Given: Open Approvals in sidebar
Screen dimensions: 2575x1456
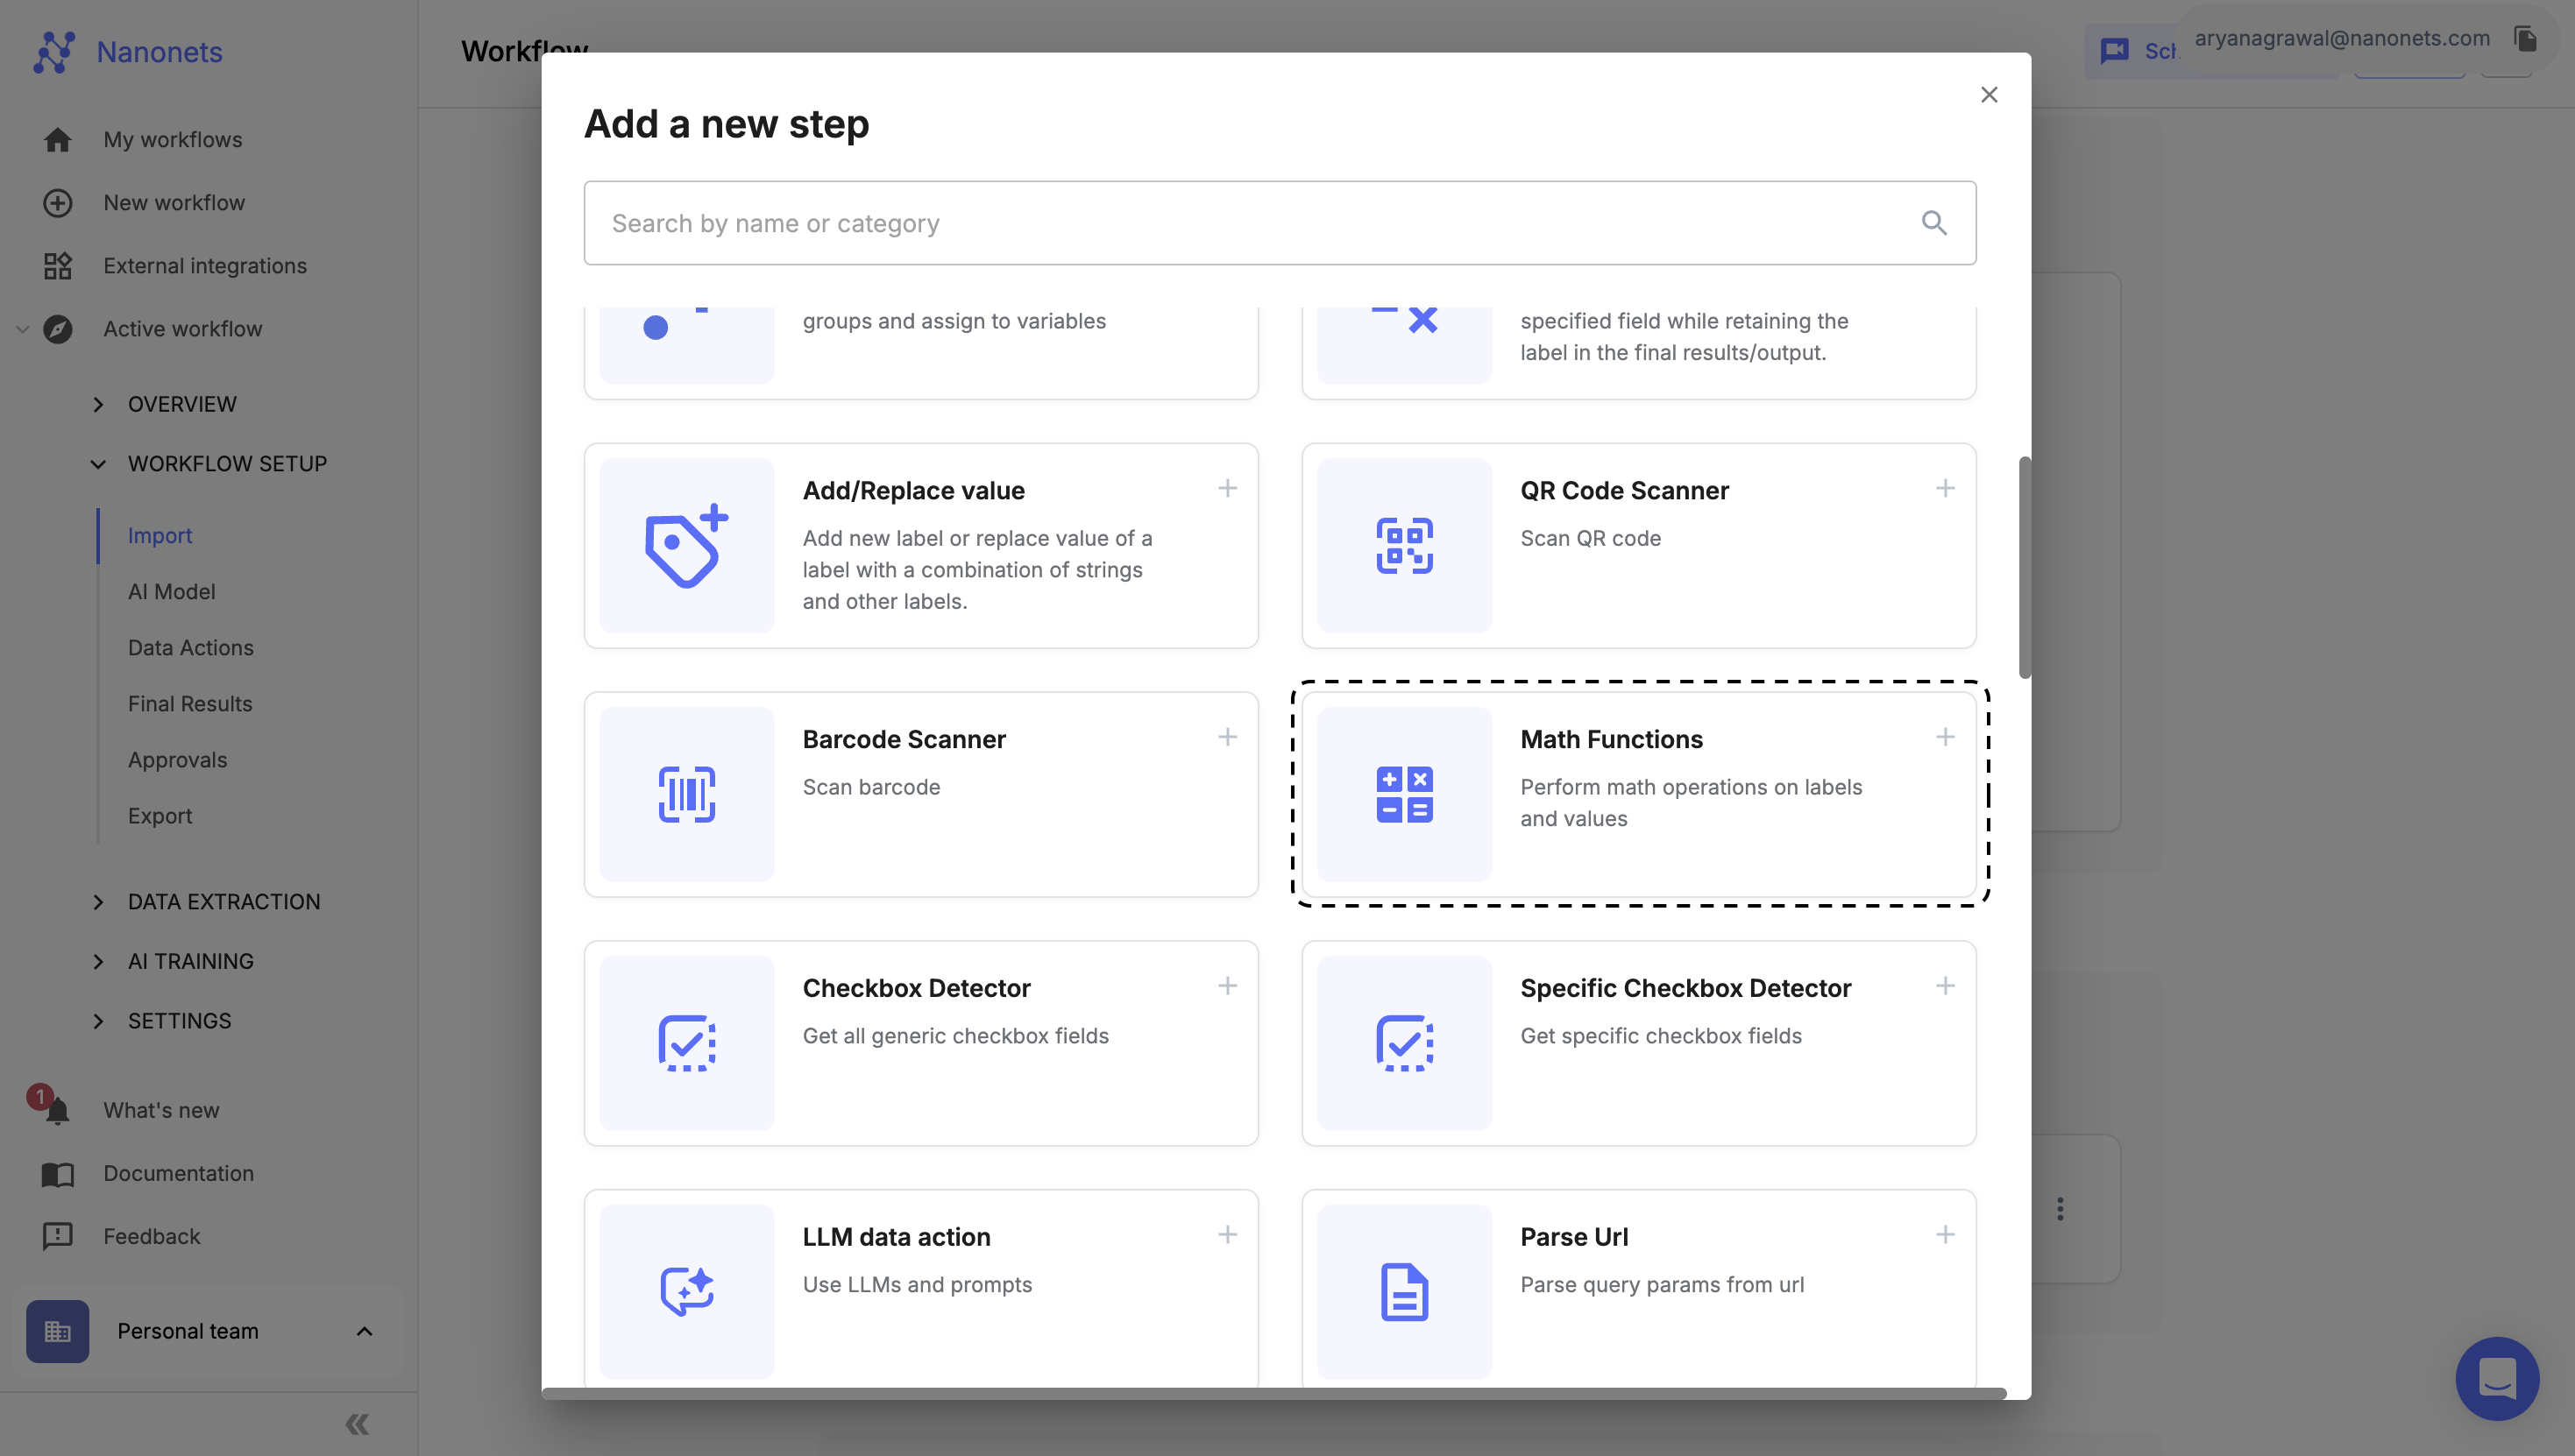Looking at the screenshot, I should coord(177,760).
